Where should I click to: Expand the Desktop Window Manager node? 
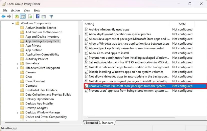coord(18,112)
